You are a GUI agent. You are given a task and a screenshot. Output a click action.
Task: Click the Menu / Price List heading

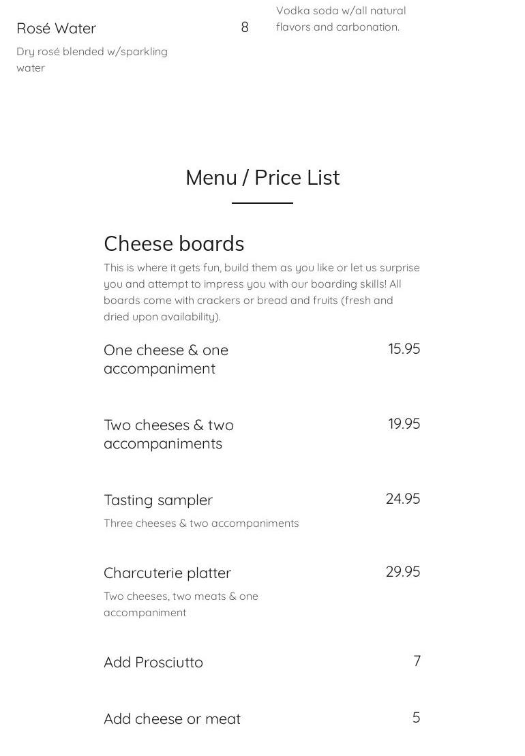tap(262, 178)
